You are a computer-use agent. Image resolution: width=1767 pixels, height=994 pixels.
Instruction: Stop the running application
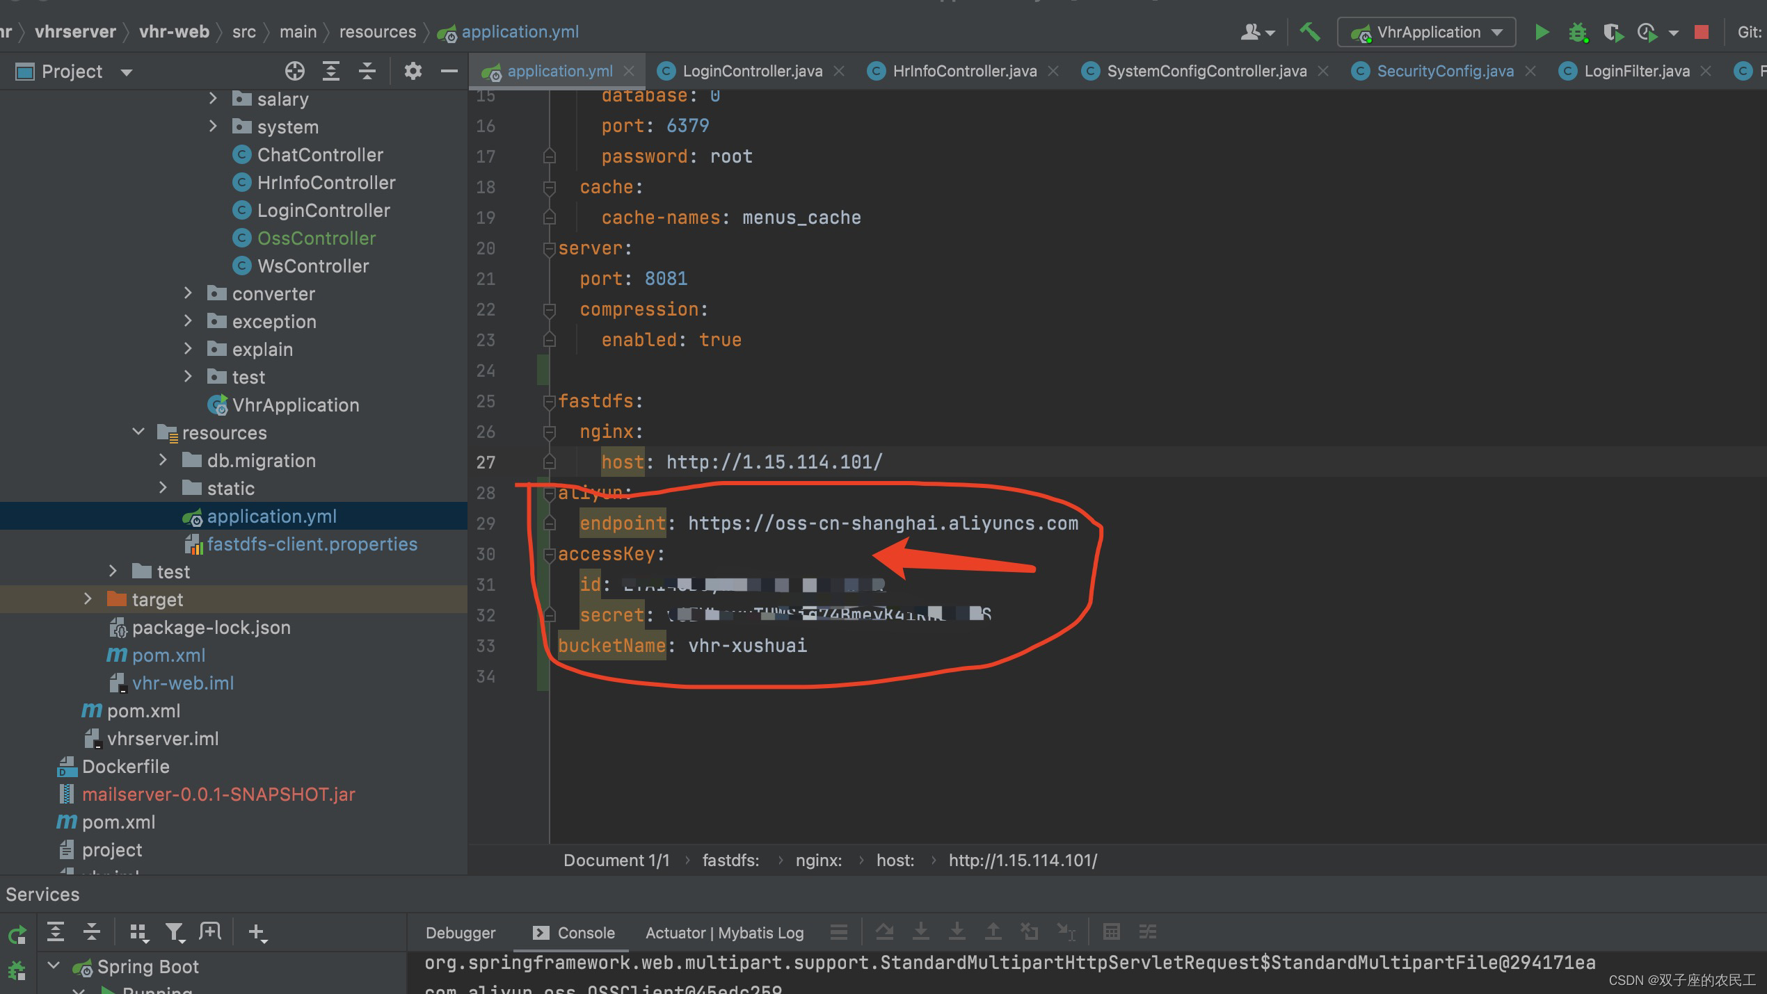coord(1702,32)
